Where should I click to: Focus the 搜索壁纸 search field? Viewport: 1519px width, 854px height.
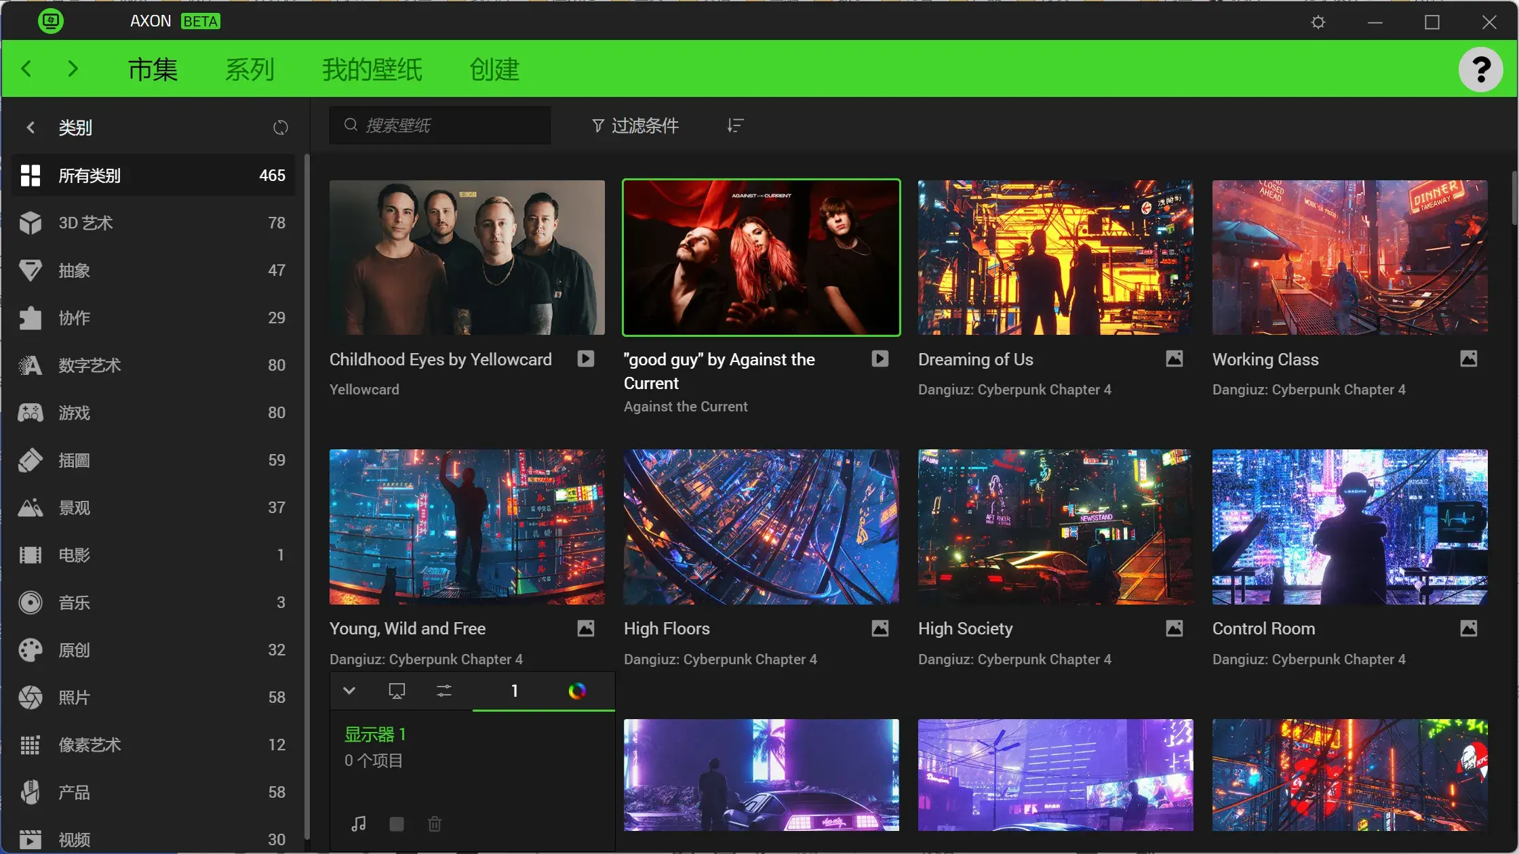click(x=440, y=125)
